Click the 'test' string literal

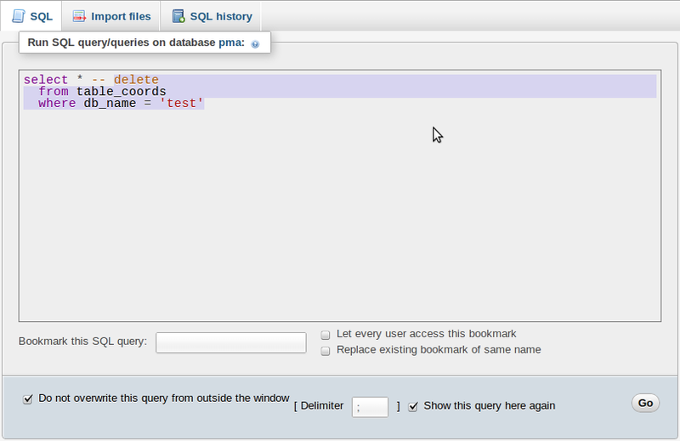pos(182,104)
